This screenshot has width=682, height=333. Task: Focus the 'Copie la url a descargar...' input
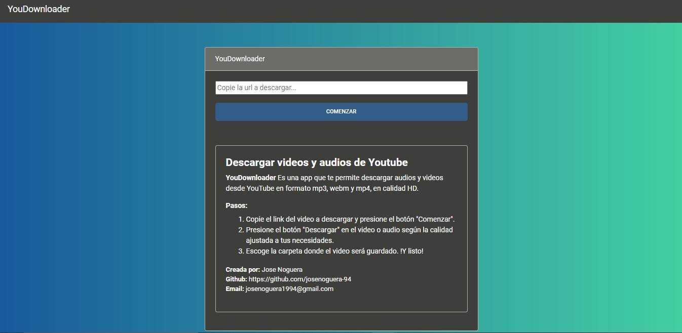[341, 88]
